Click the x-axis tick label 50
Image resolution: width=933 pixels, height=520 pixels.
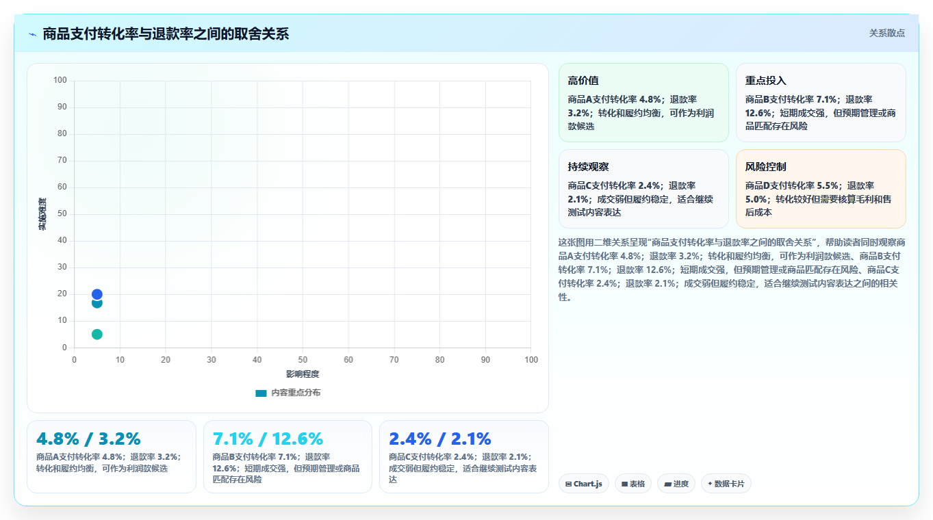[303, 360]
